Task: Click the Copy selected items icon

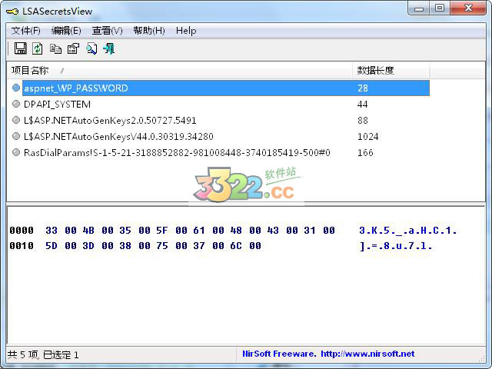Action: click(x=55, y=48)
